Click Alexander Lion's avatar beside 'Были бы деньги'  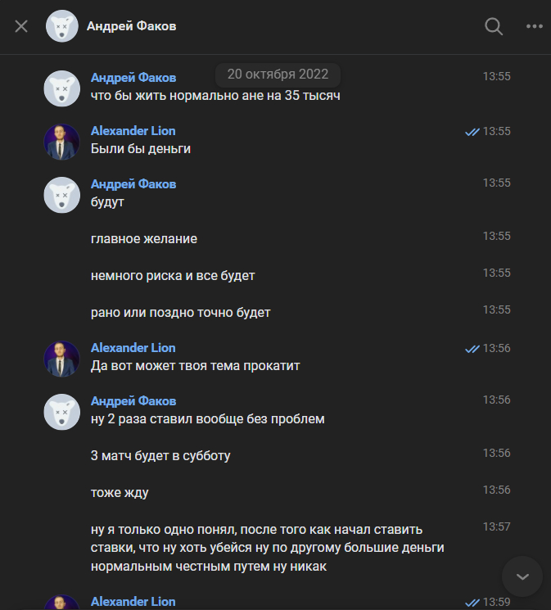61,142
